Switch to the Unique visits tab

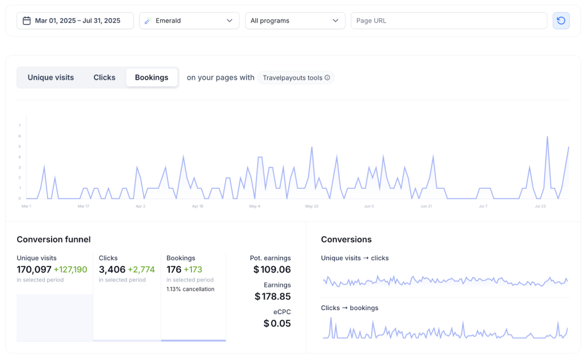(51, 77)
